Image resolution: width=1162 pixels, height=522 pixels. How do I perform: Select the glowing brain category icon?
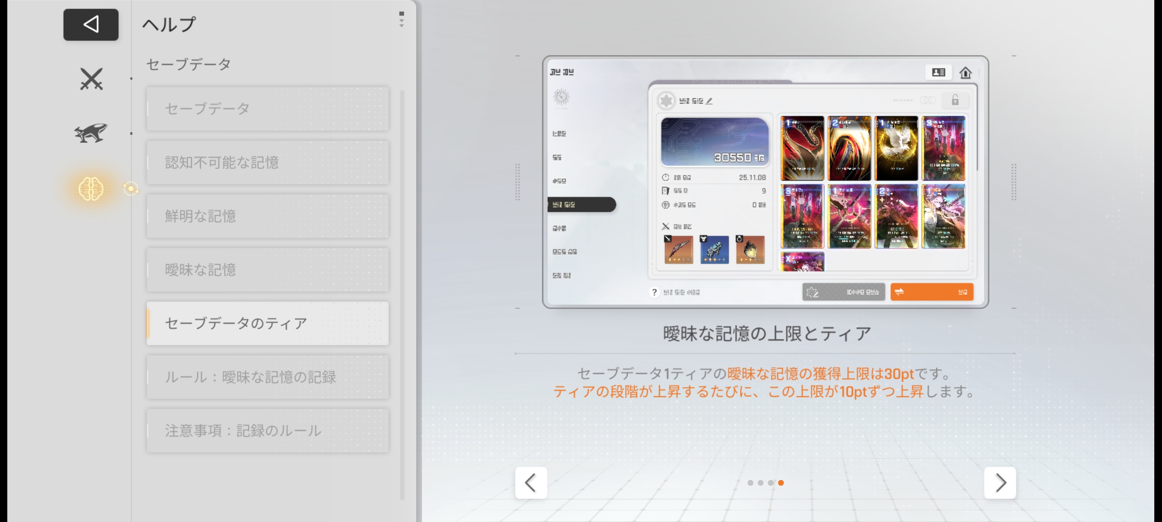pos(91,188)
